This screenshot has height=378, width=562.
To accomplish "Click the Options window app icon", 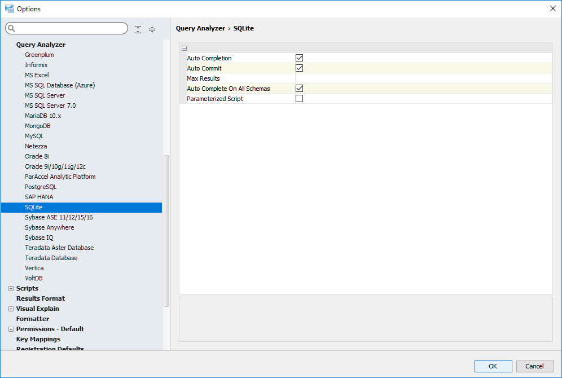I will pos(9,8).
